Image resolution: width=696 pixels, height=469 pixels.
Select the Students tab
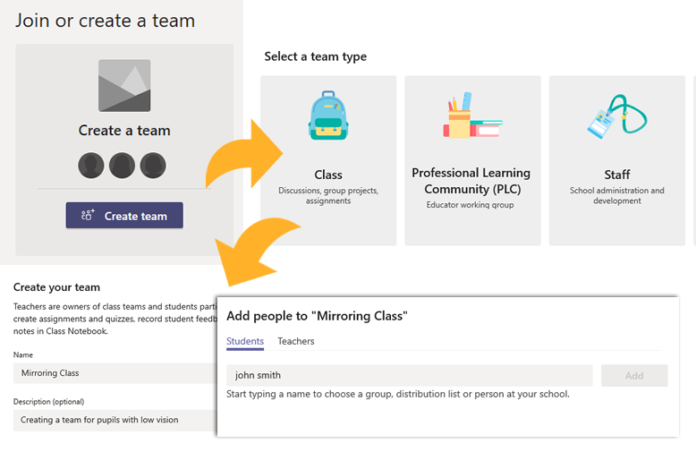(x=245, y=341)
